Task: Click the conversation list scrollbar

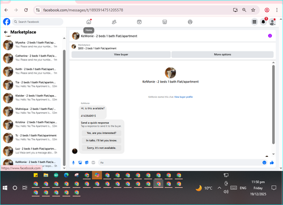Action: 64,108
